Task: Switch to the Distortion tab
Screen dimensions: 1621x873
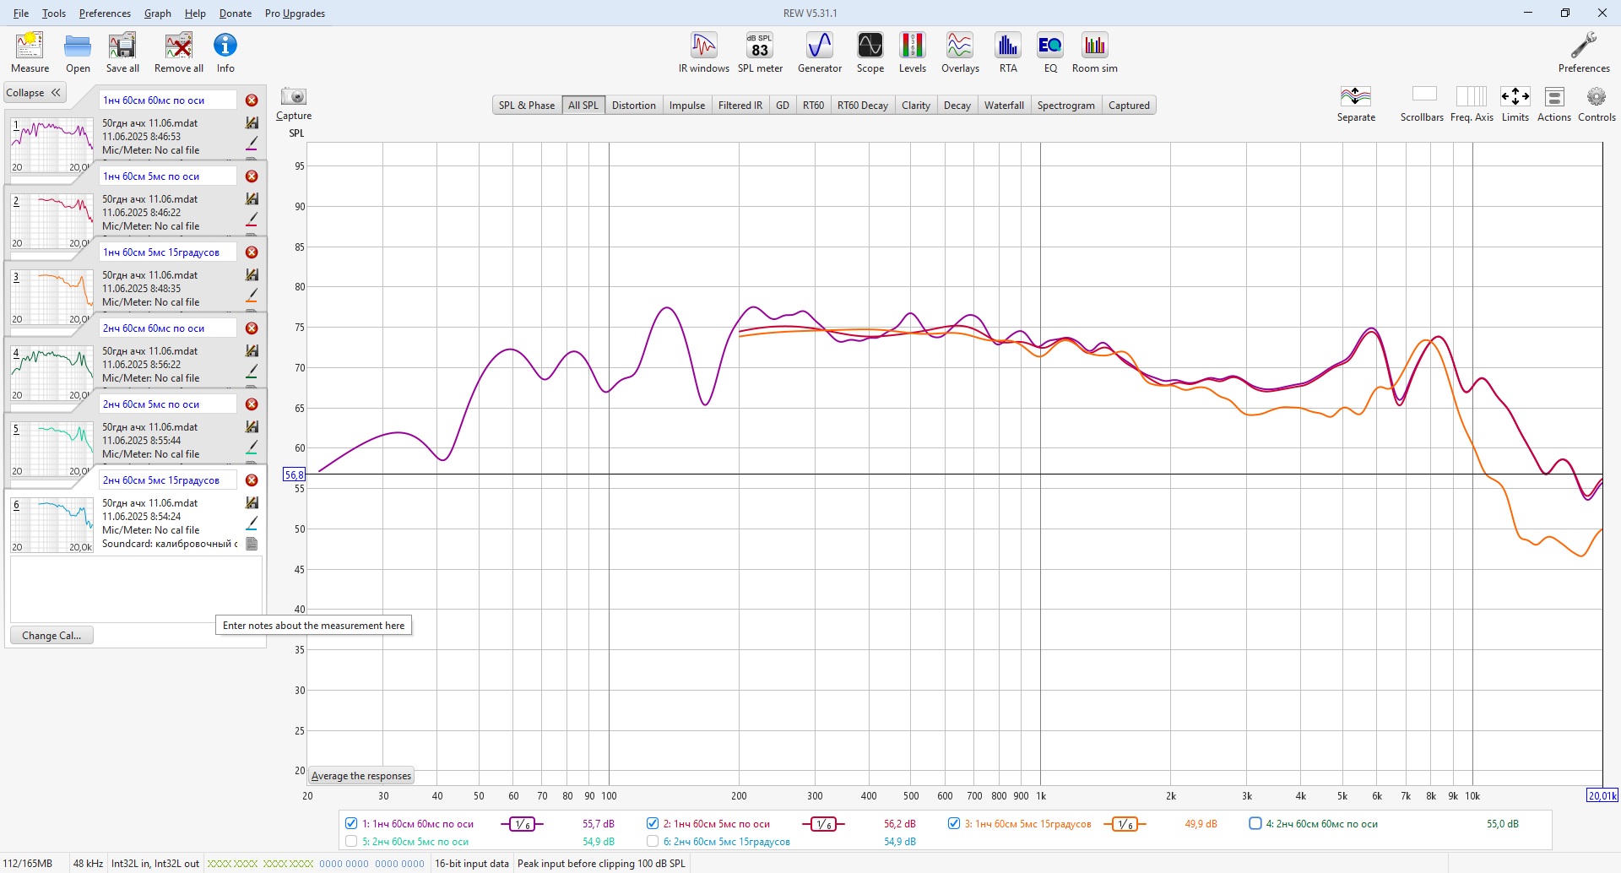Action: click(633, 106)
